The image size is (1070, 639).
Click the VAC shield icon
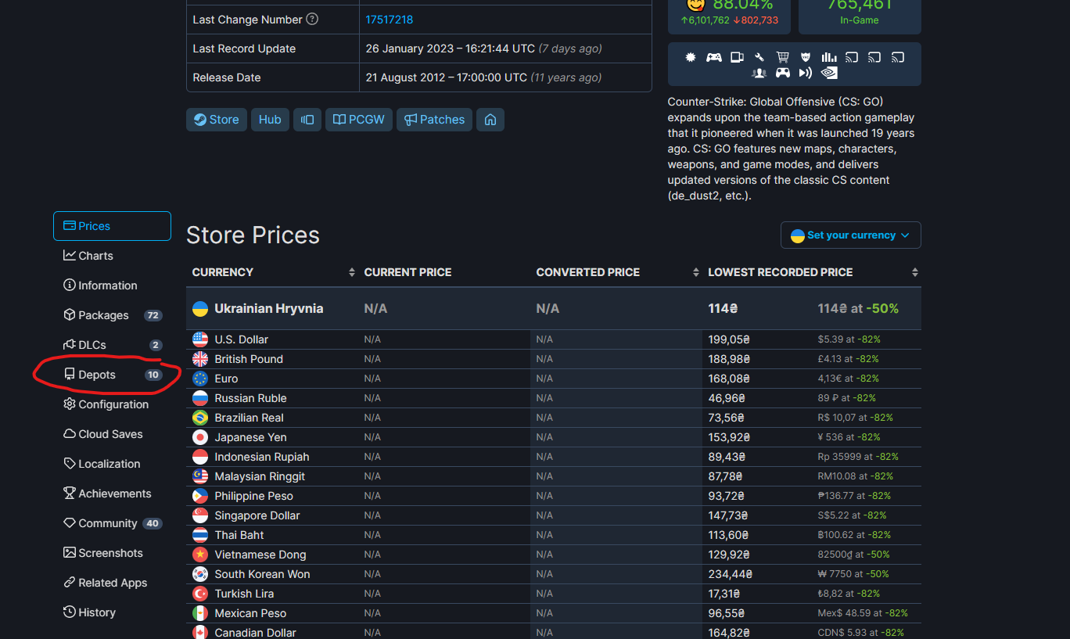tap(806, 57)
